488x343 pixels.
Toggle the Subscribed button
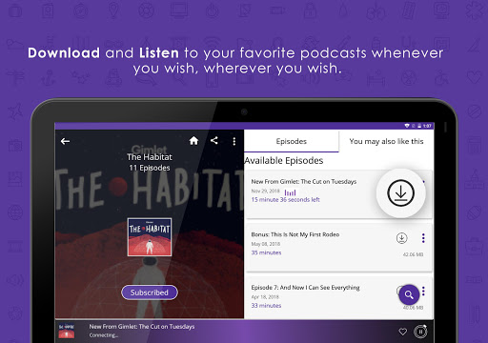click(x=150, y=293)
